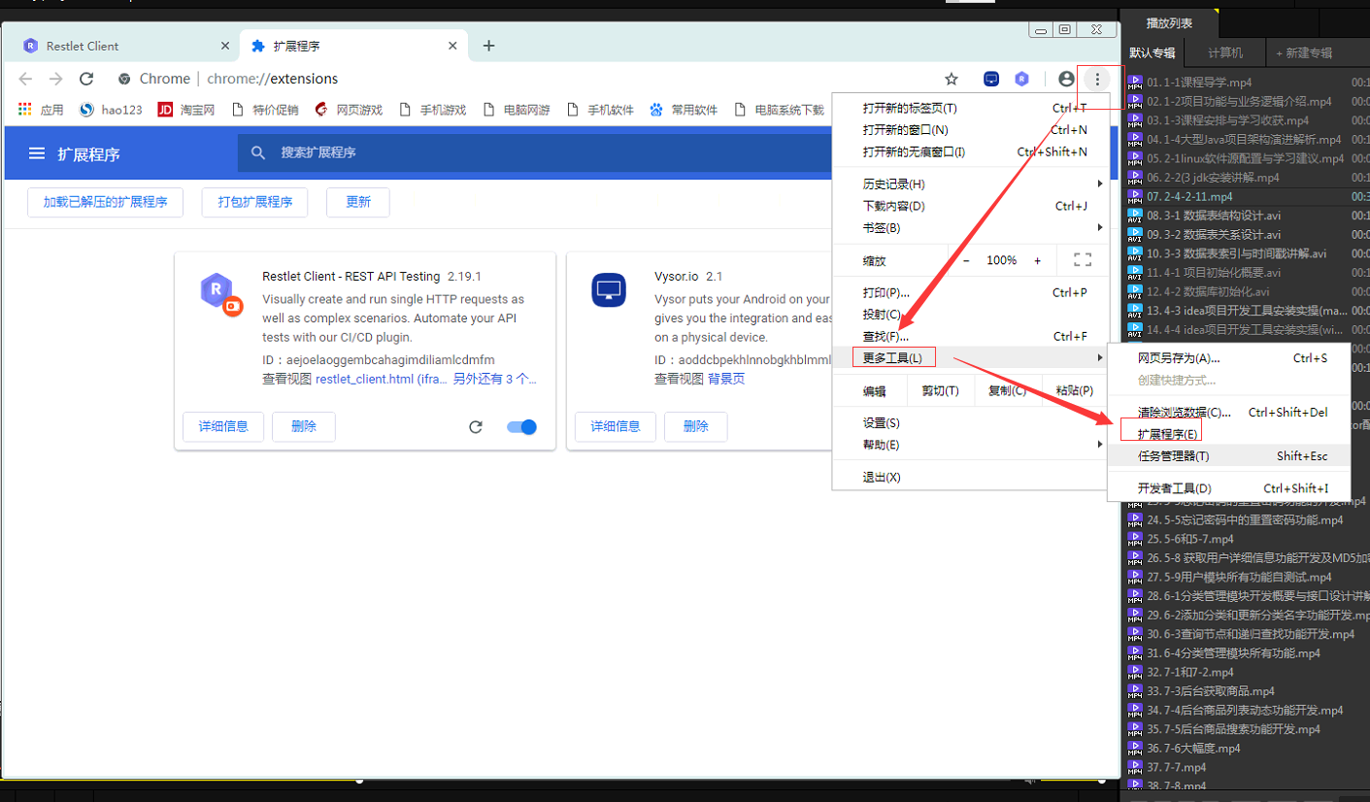Select 任务管理器(T) in the submenu
1370x802 pixels.
point(1228,455)
